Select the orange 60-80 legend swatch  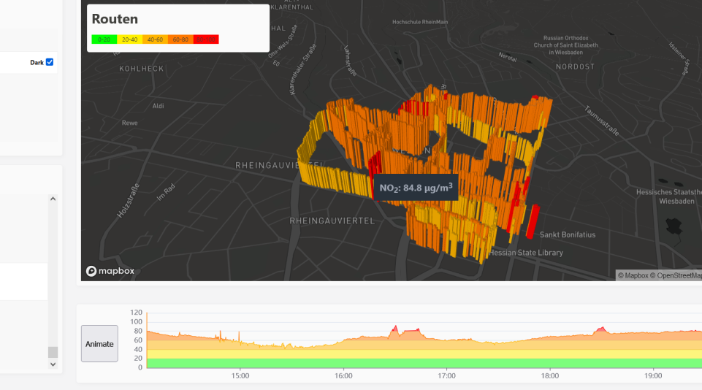click(x=180, y=39)
